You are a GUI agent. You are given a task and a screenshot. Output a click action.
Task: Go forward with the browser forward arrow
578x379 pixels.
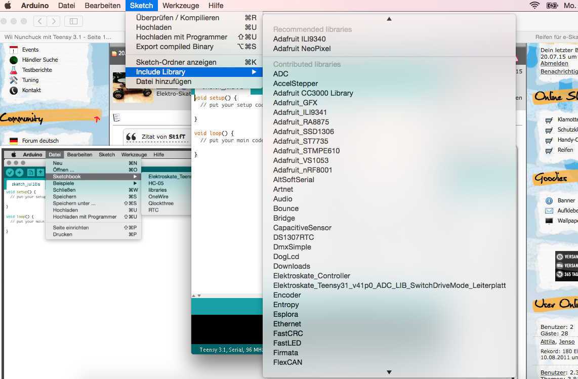54,21
